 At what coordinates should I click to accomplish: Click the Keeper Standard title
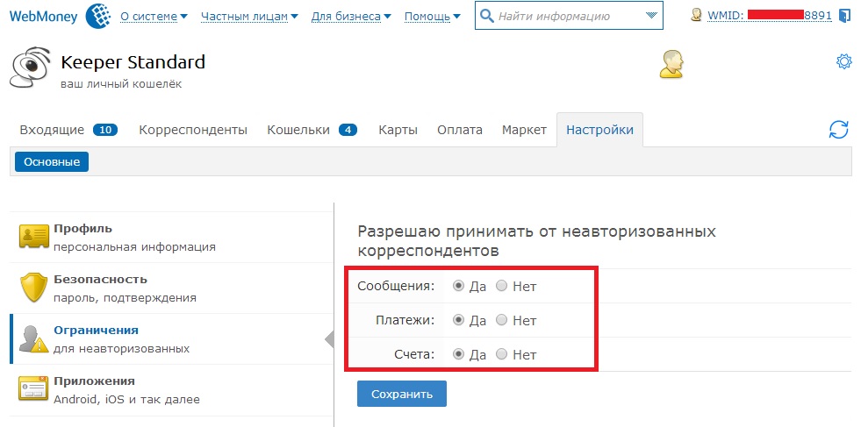pyautogui.click(x=133, y=62)
